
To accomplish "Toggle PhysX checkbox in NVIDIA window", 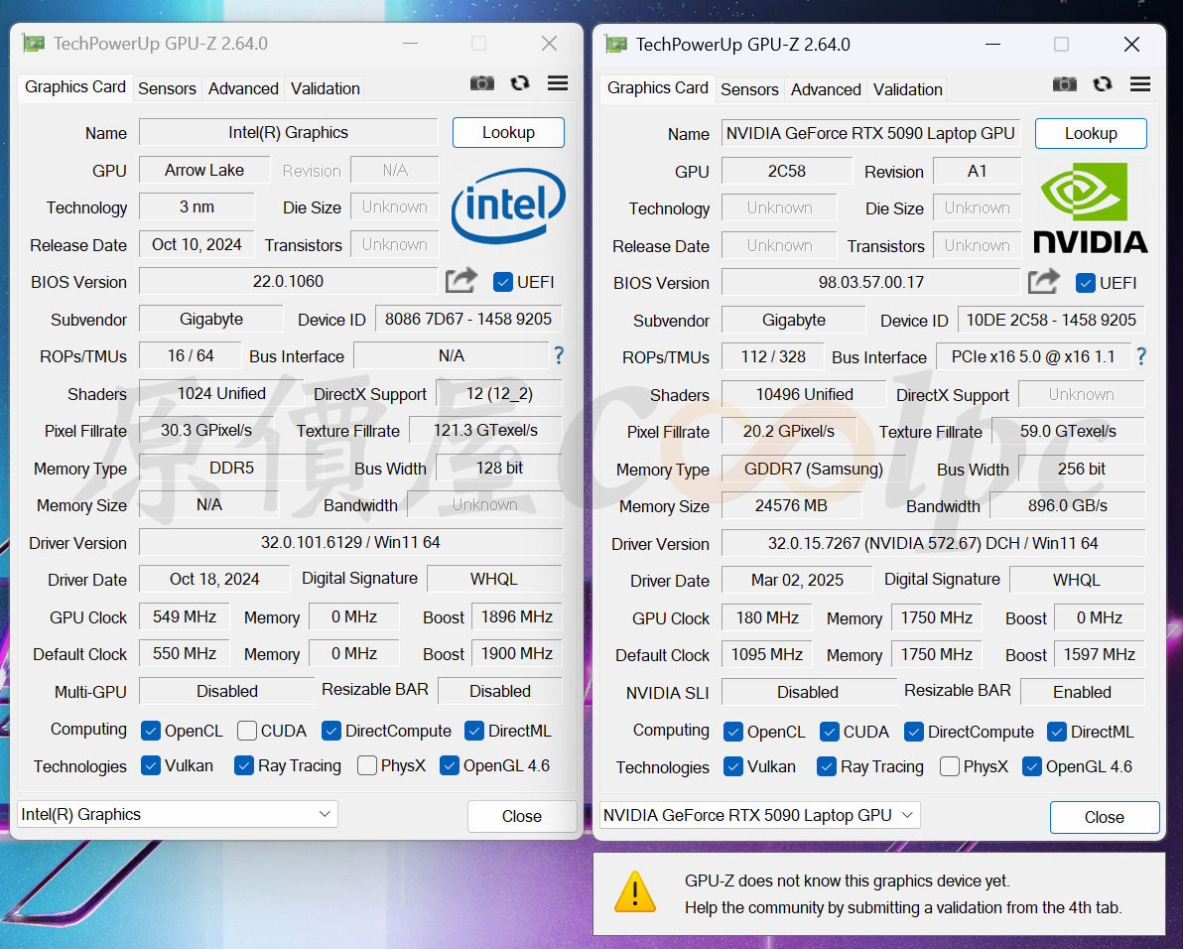I will point(950,766).
